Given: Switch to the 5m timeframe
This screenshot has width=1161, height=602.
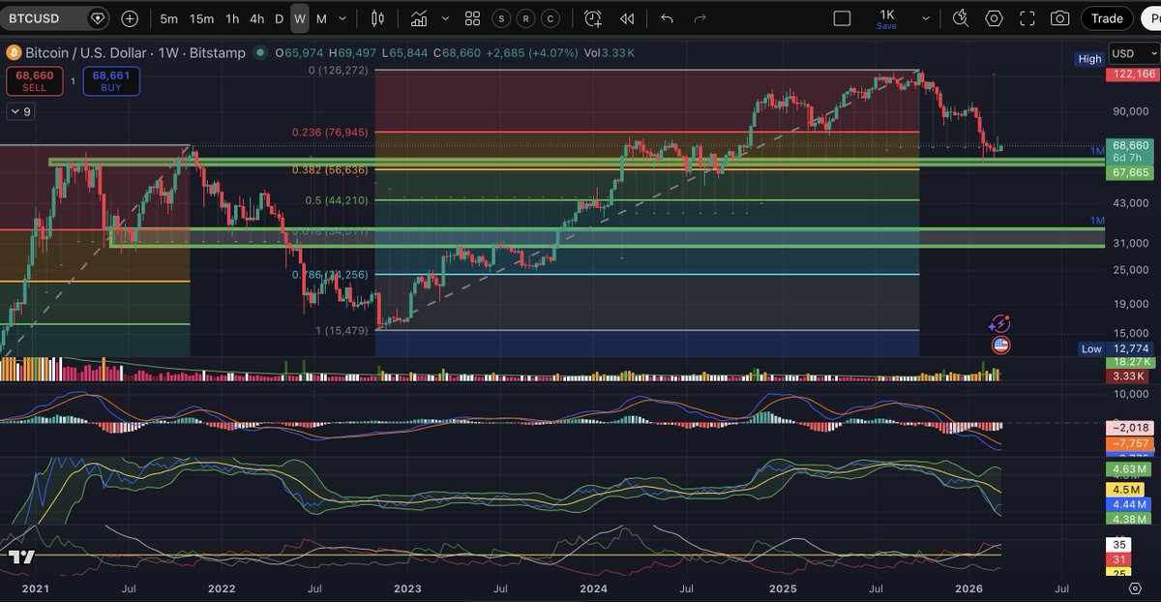Looking at the screenshot, I should point(169,18).
